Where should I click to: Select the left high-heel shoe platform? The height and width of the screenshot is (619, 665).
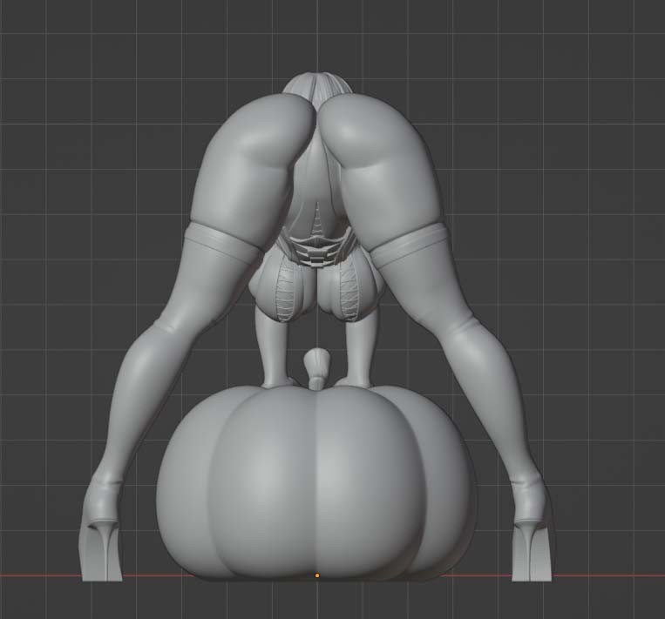tap(101, 552)
